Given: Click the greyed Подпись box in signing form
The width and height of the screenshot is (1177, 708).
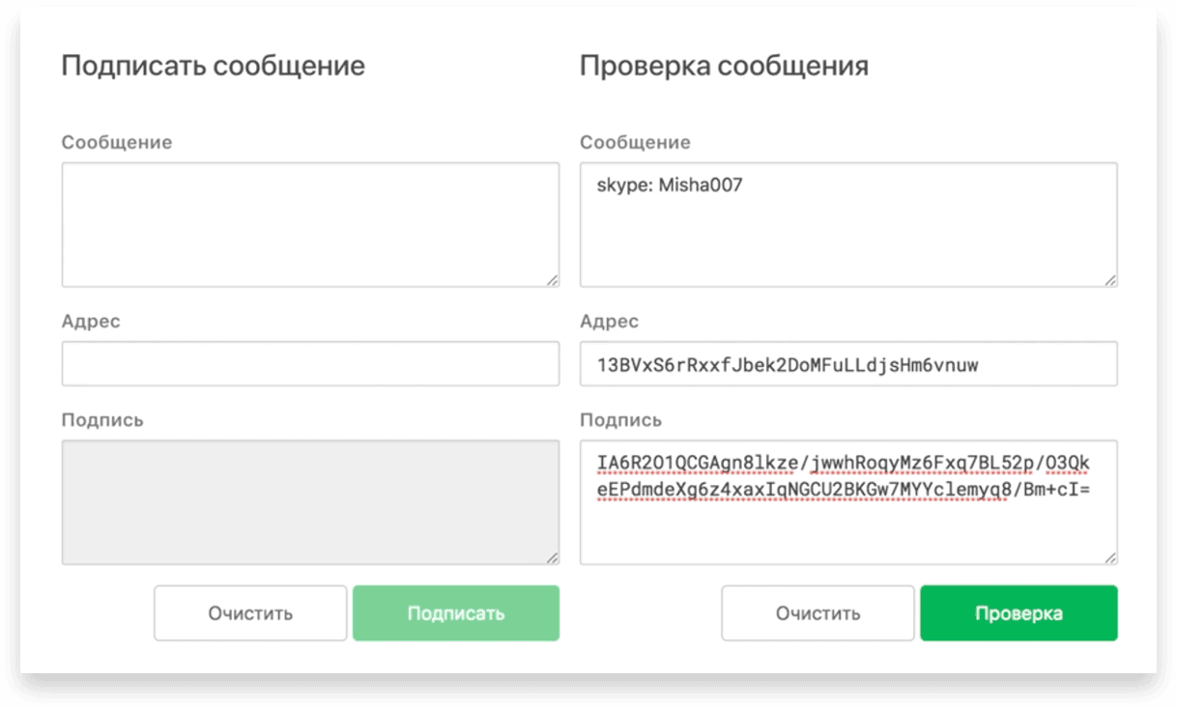Looking at the screenshot, I should (310, 502).
